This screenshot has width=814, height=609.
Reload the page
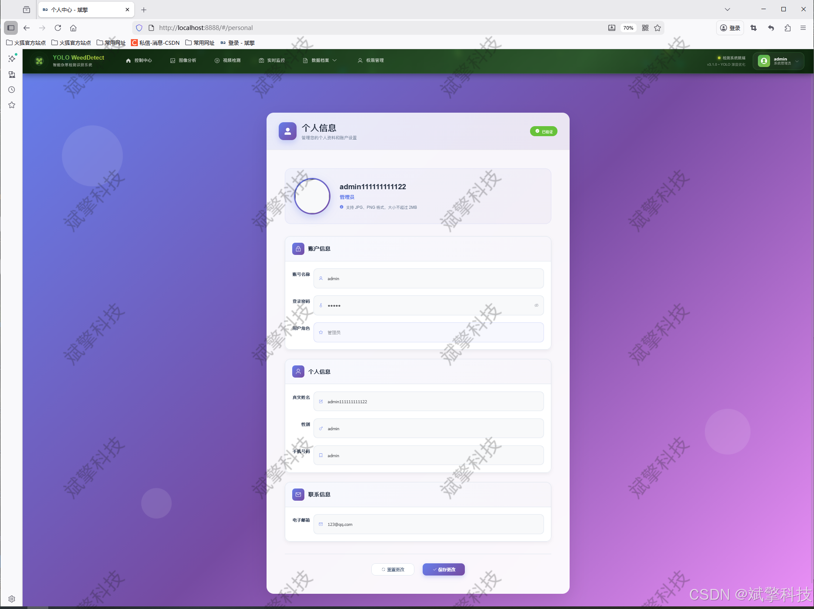coord(58,28)
